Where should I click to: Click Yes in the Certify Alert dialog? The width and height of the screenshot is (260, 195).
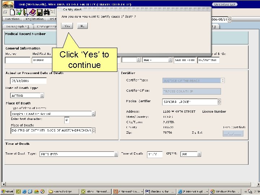pos(67,26)
